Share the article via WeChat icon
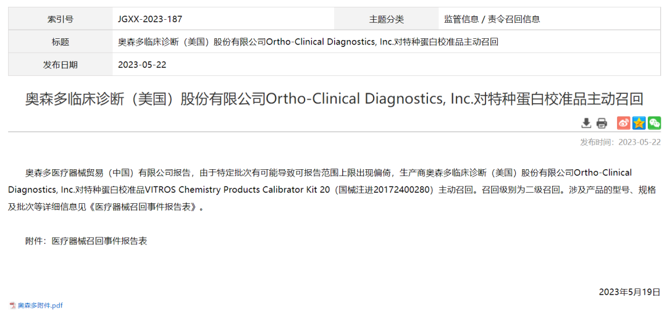667x318 pixels. click(654, 123)
